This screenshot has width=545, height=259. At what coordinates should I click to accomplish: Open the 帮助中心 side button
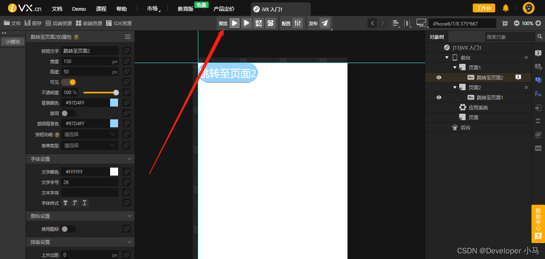(538, 224)
